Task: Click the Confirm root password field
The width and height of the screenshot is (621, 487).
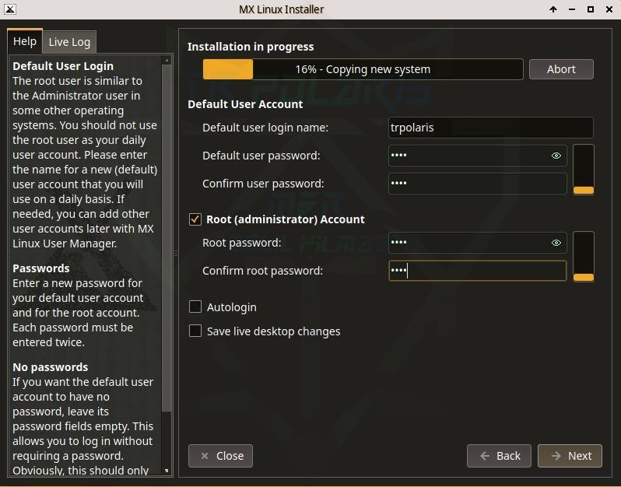Action: click(x=477, y=271)
